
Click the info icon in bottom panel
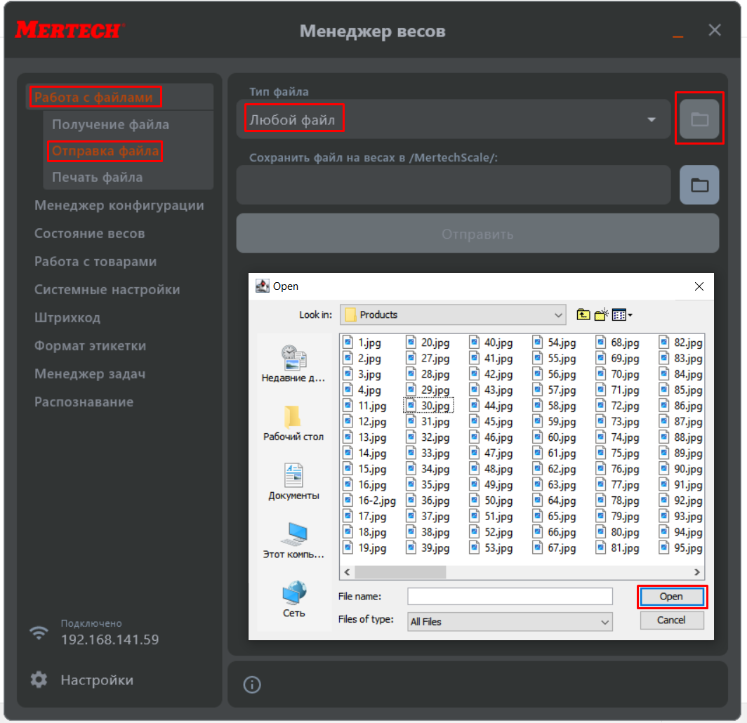coord(250,684)
